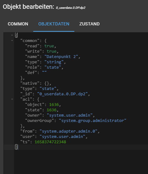
Task: Place cursor at closing brace on last line
Action: pyautogui.click(x=16, y=147)
